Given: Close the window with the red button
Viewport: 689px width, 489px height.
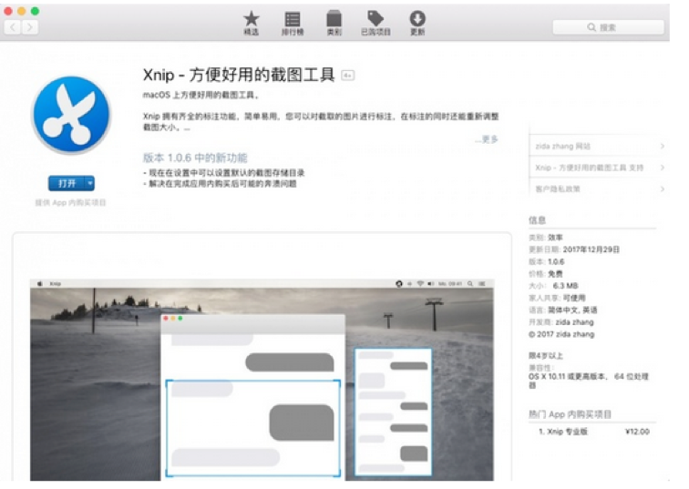Looking at the screenshot, I should pos(8,11).
